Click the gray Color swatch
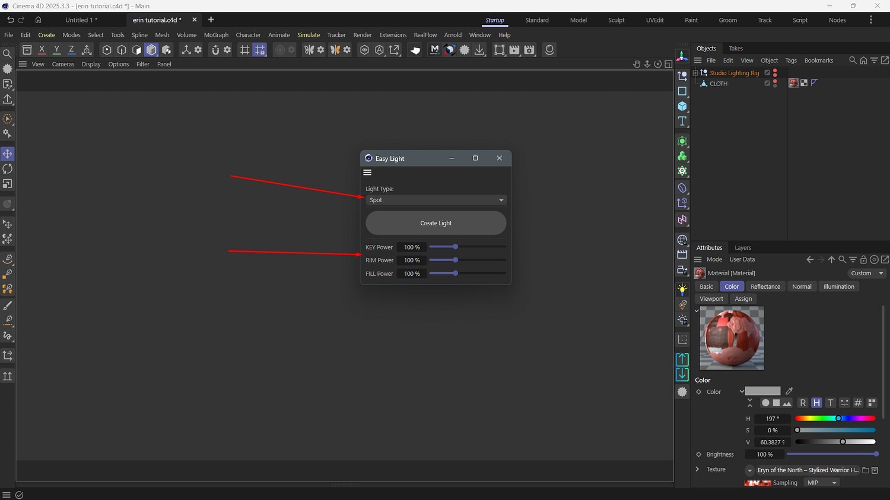Image resolution: width=890 pixels, height=500 pixels. (762, 391)
